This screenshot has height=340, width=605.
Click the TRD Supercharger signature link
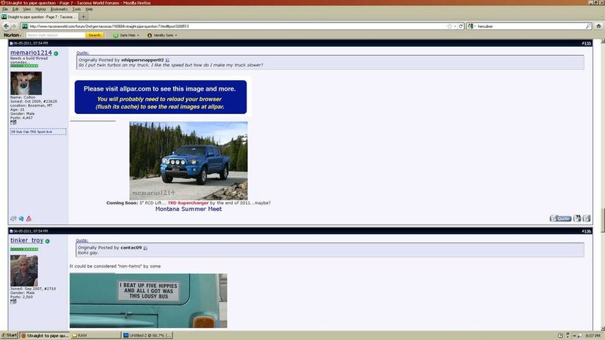188,202
